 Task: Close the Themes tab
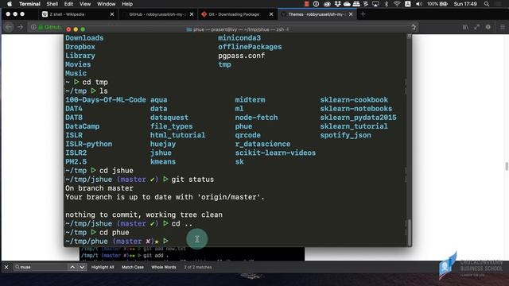tap(351, 14)
